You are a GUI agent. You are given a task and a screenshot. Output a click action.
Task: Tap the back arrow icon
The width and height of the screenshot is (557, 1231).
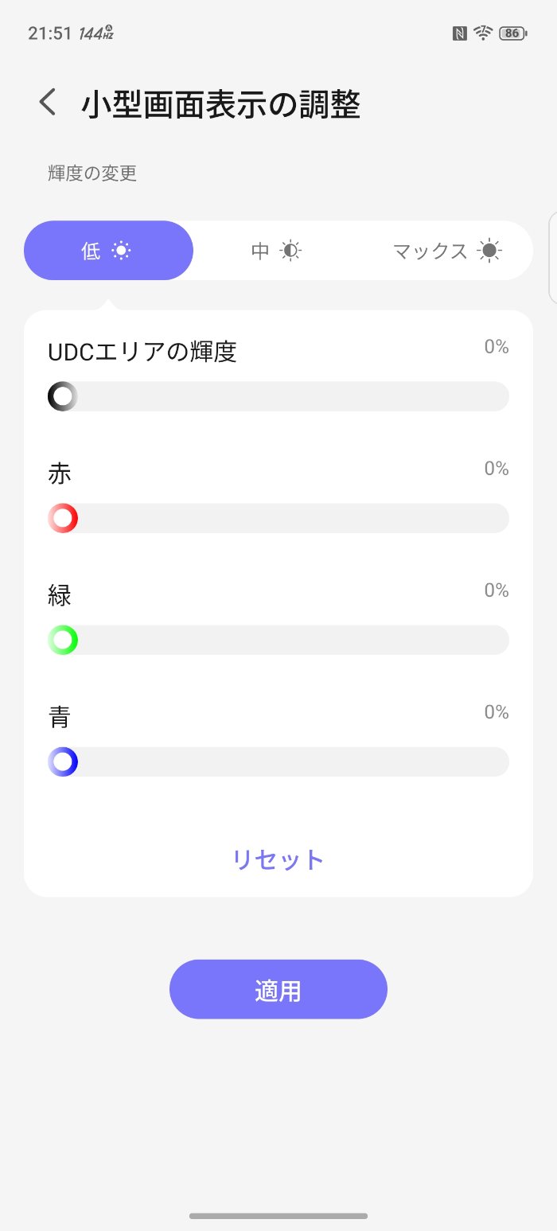click(x=48, y=103)
